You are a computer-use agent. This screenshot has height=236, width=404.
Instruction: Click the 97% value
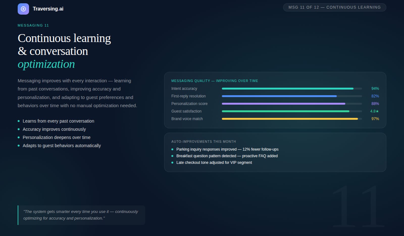click(375, 119)
